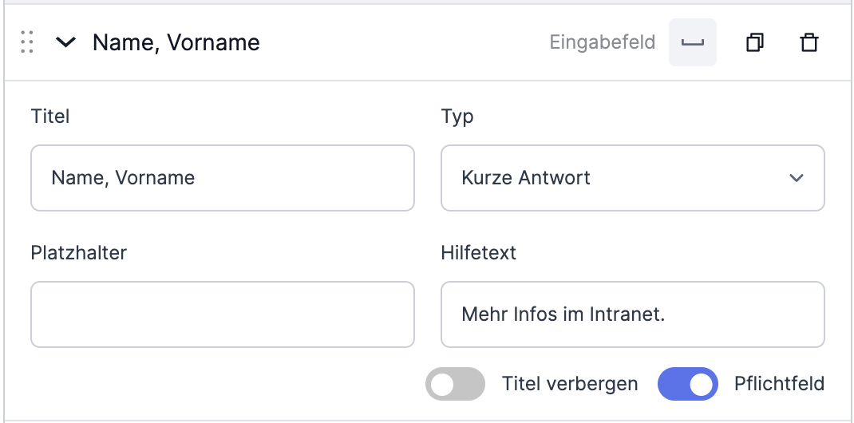Open the Typ dropdown showing Kurze Antwort
This screenshot has width=854, height=423.
(x=632, y=178)
